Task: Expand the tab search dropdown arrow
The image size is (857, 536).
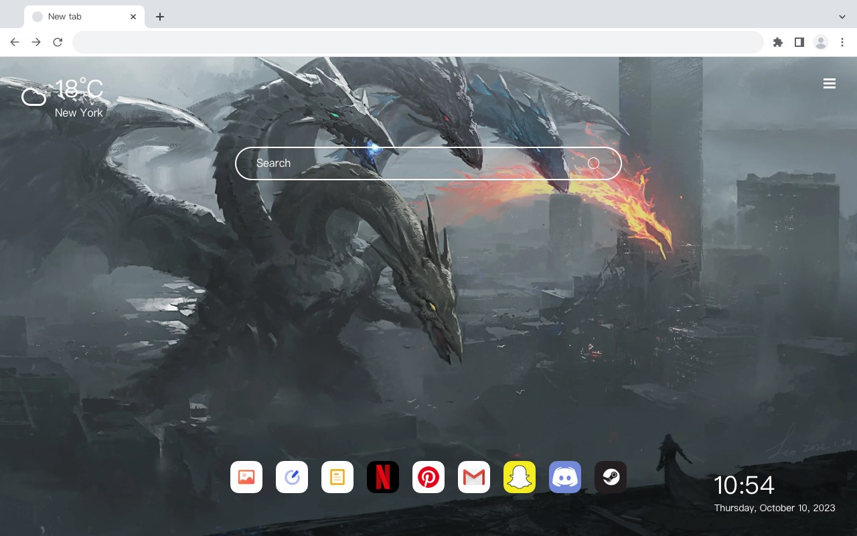Action: click(842, 17)
